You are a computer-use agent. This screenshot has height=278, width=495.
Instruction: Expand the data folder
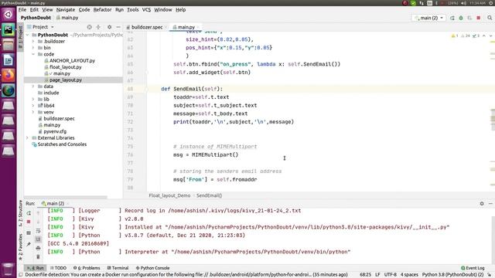coord(33,86)
